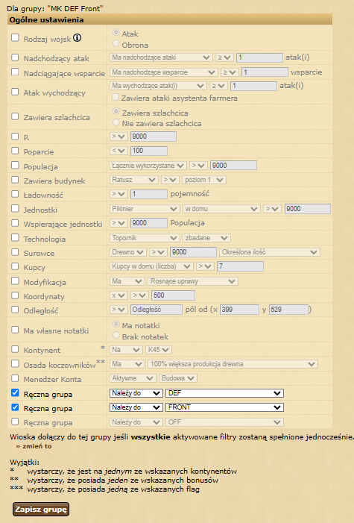Choose Brak notatek radio option

[116, 335]
